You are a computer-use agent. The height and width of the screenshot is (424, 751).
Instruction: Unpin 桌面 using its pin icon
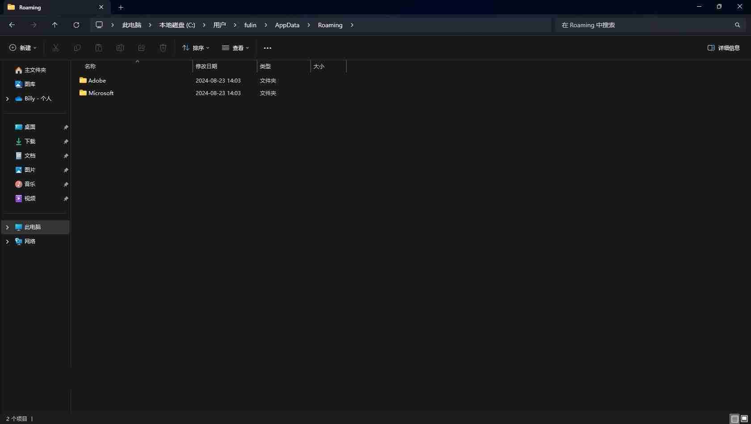[66, 127]
